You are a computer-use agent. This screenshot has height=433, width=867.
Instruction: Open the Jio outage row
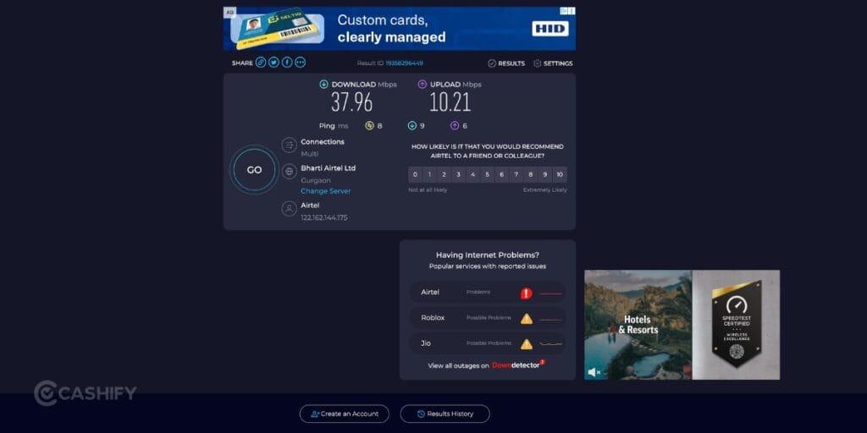(487, 343)
